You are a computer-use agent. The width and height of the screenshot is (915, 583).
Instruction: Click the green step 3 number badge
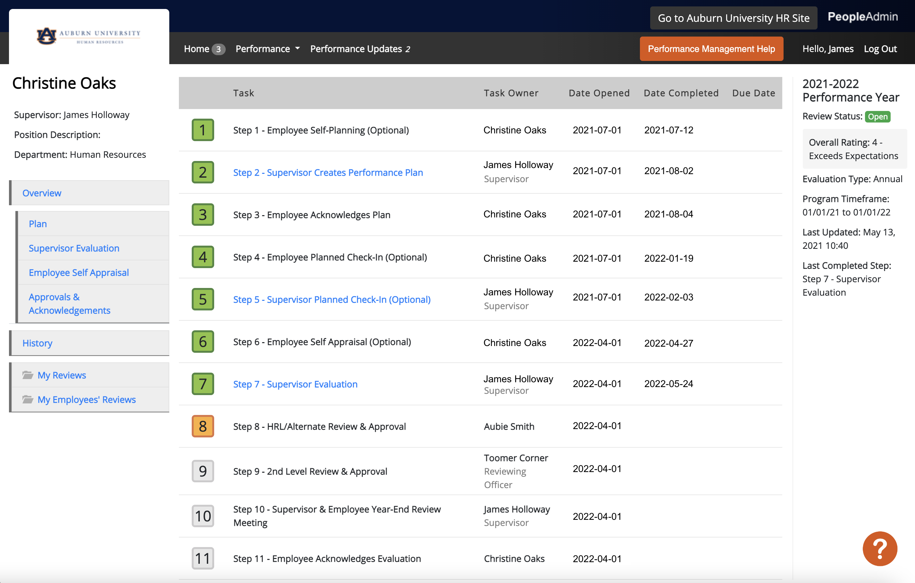coord(203,215)
